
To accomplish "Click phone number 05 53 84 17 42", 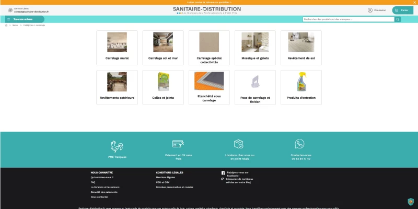I will 301,159.
